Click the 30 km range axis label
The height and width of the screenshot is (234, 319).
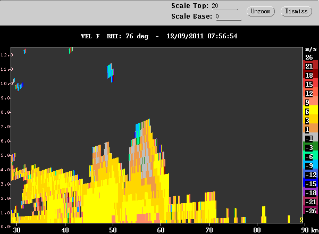point(16,230)
